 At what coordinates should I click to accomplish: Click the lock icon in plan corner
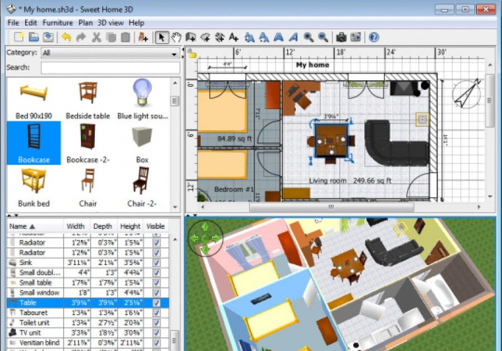tap(192, 53)
